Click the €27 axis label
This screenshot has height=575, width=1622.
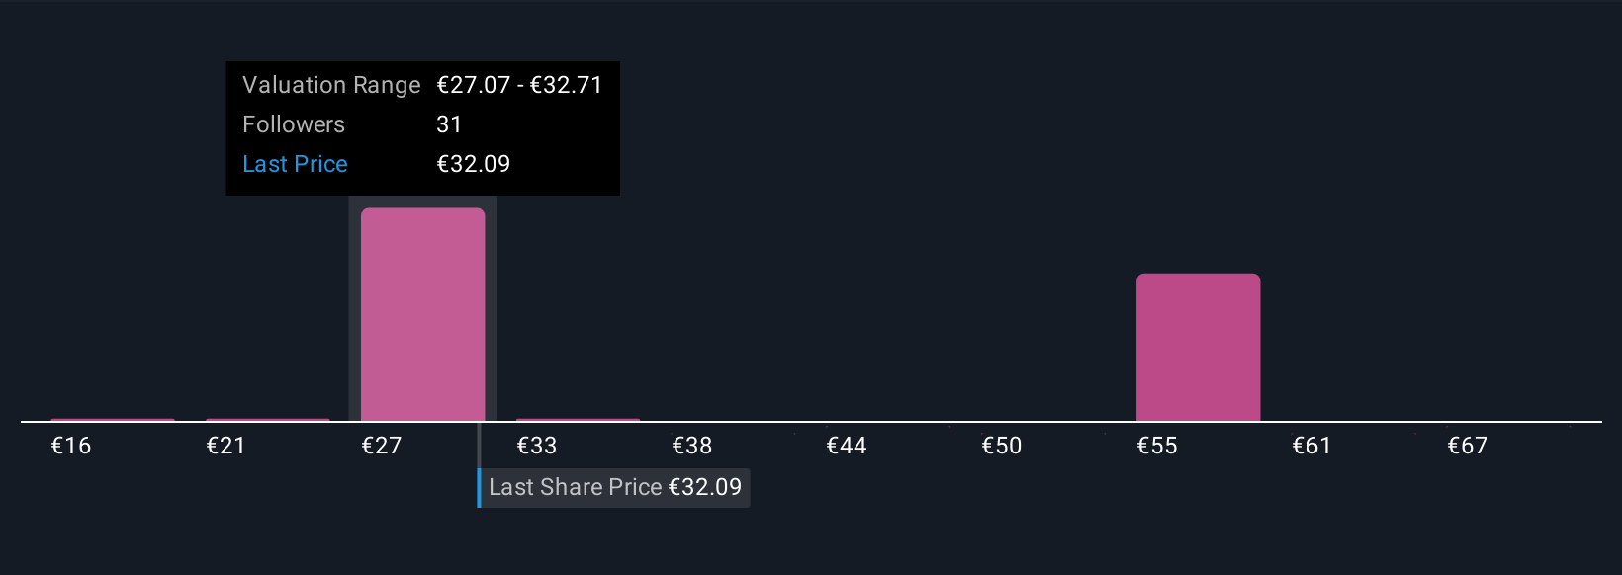click(382, 446)
